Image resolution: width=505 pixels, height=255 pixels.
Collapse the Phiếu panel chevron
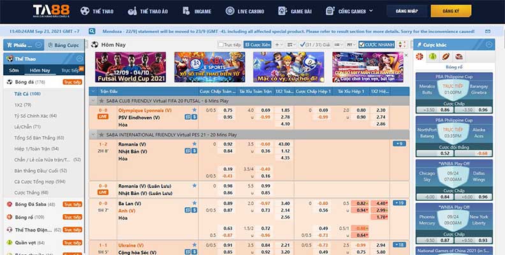pyautogui.click(x=38, y=45)
